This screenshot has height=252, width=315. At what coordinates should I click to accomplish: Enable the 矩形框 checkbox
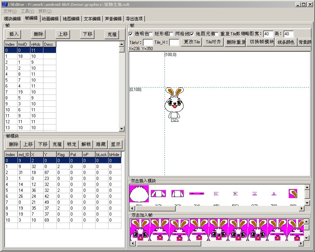click(150, 34)
